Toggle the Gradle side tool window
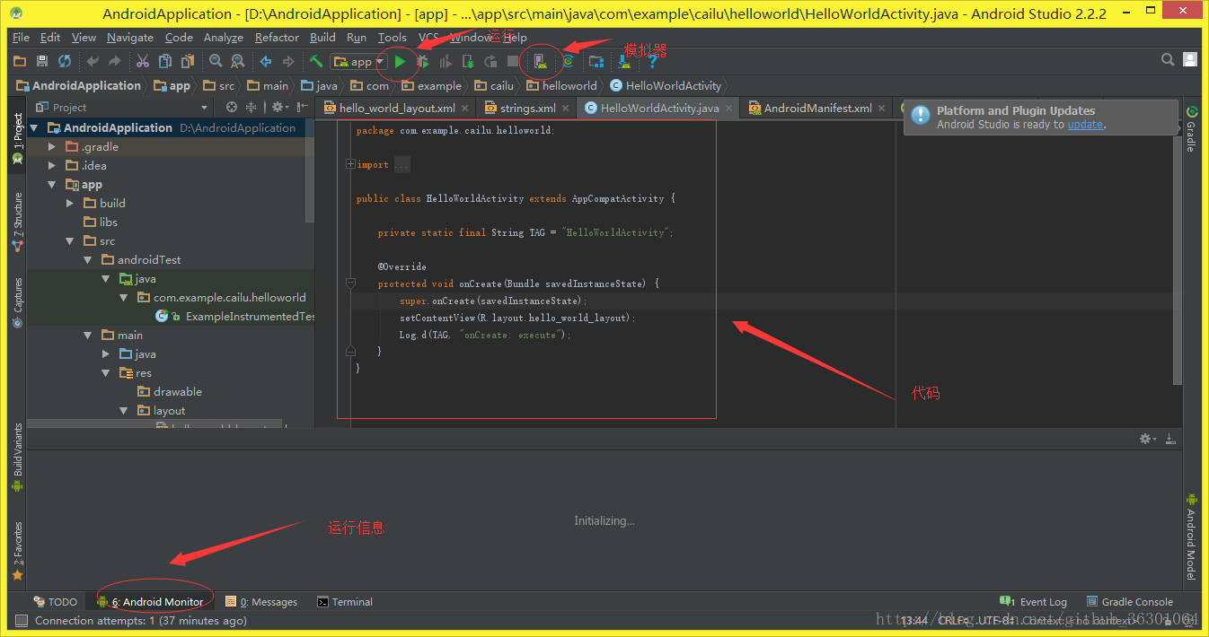1209x637 pixels. pyautogui.click(x=1192, y=128)
